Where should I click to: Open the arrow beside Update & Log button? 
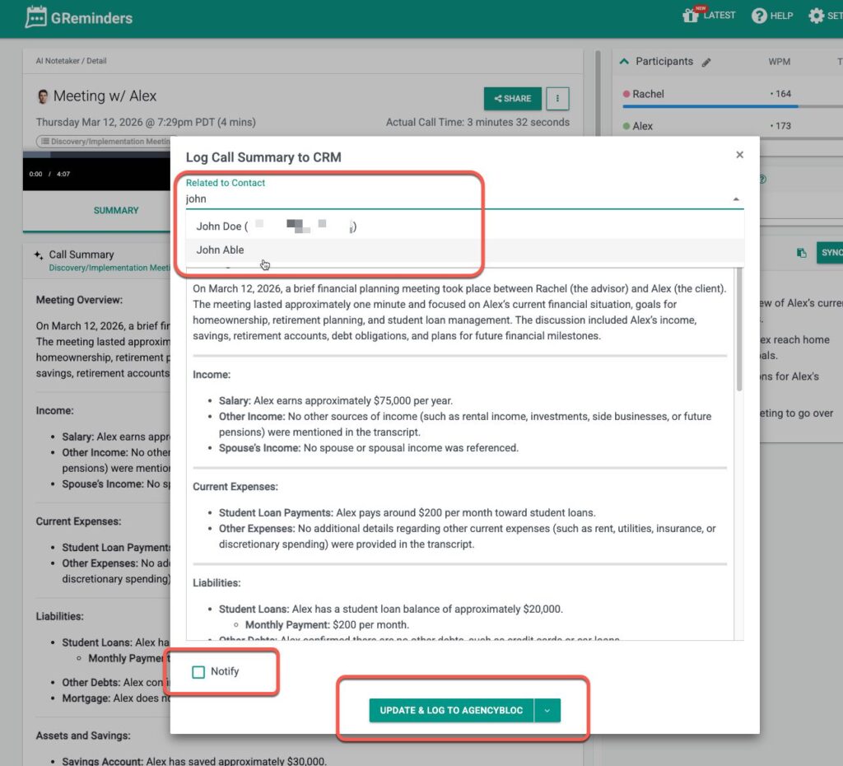click(547, 710)
